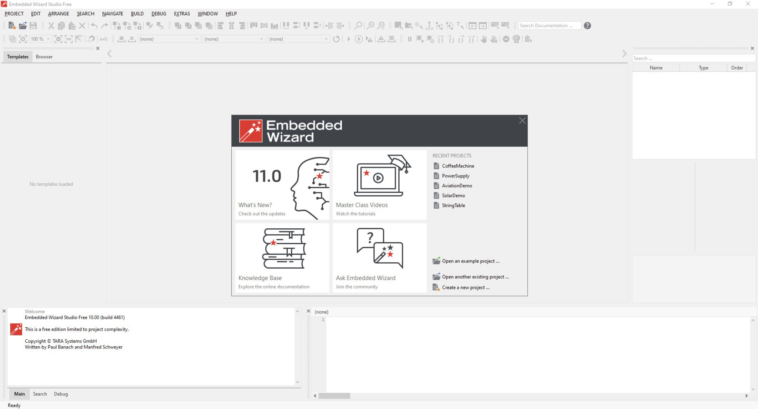Viewport: 758px width, 409px height.
Task: Click the new project toolbar icon
Action: pos(12,26)
